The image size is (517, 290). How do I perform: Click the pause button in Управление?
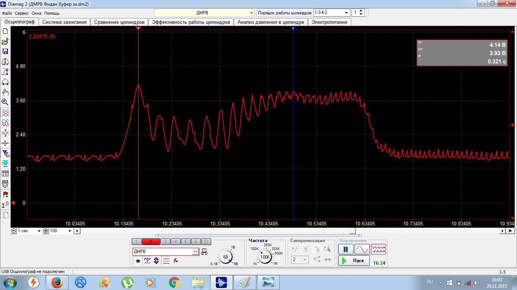[346, 249]
